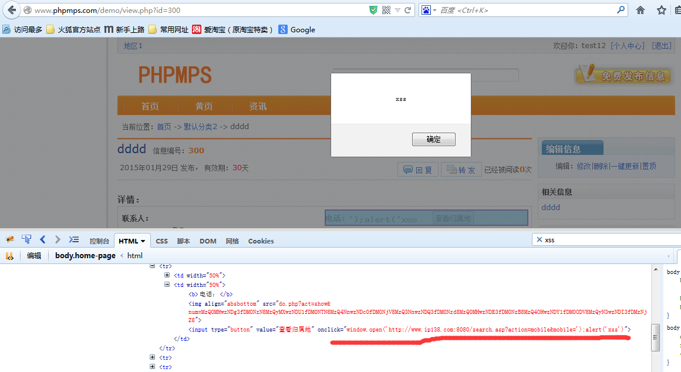Click the 地区1 region link
Viewport: 681px width, 372px height.
[133, 46]
